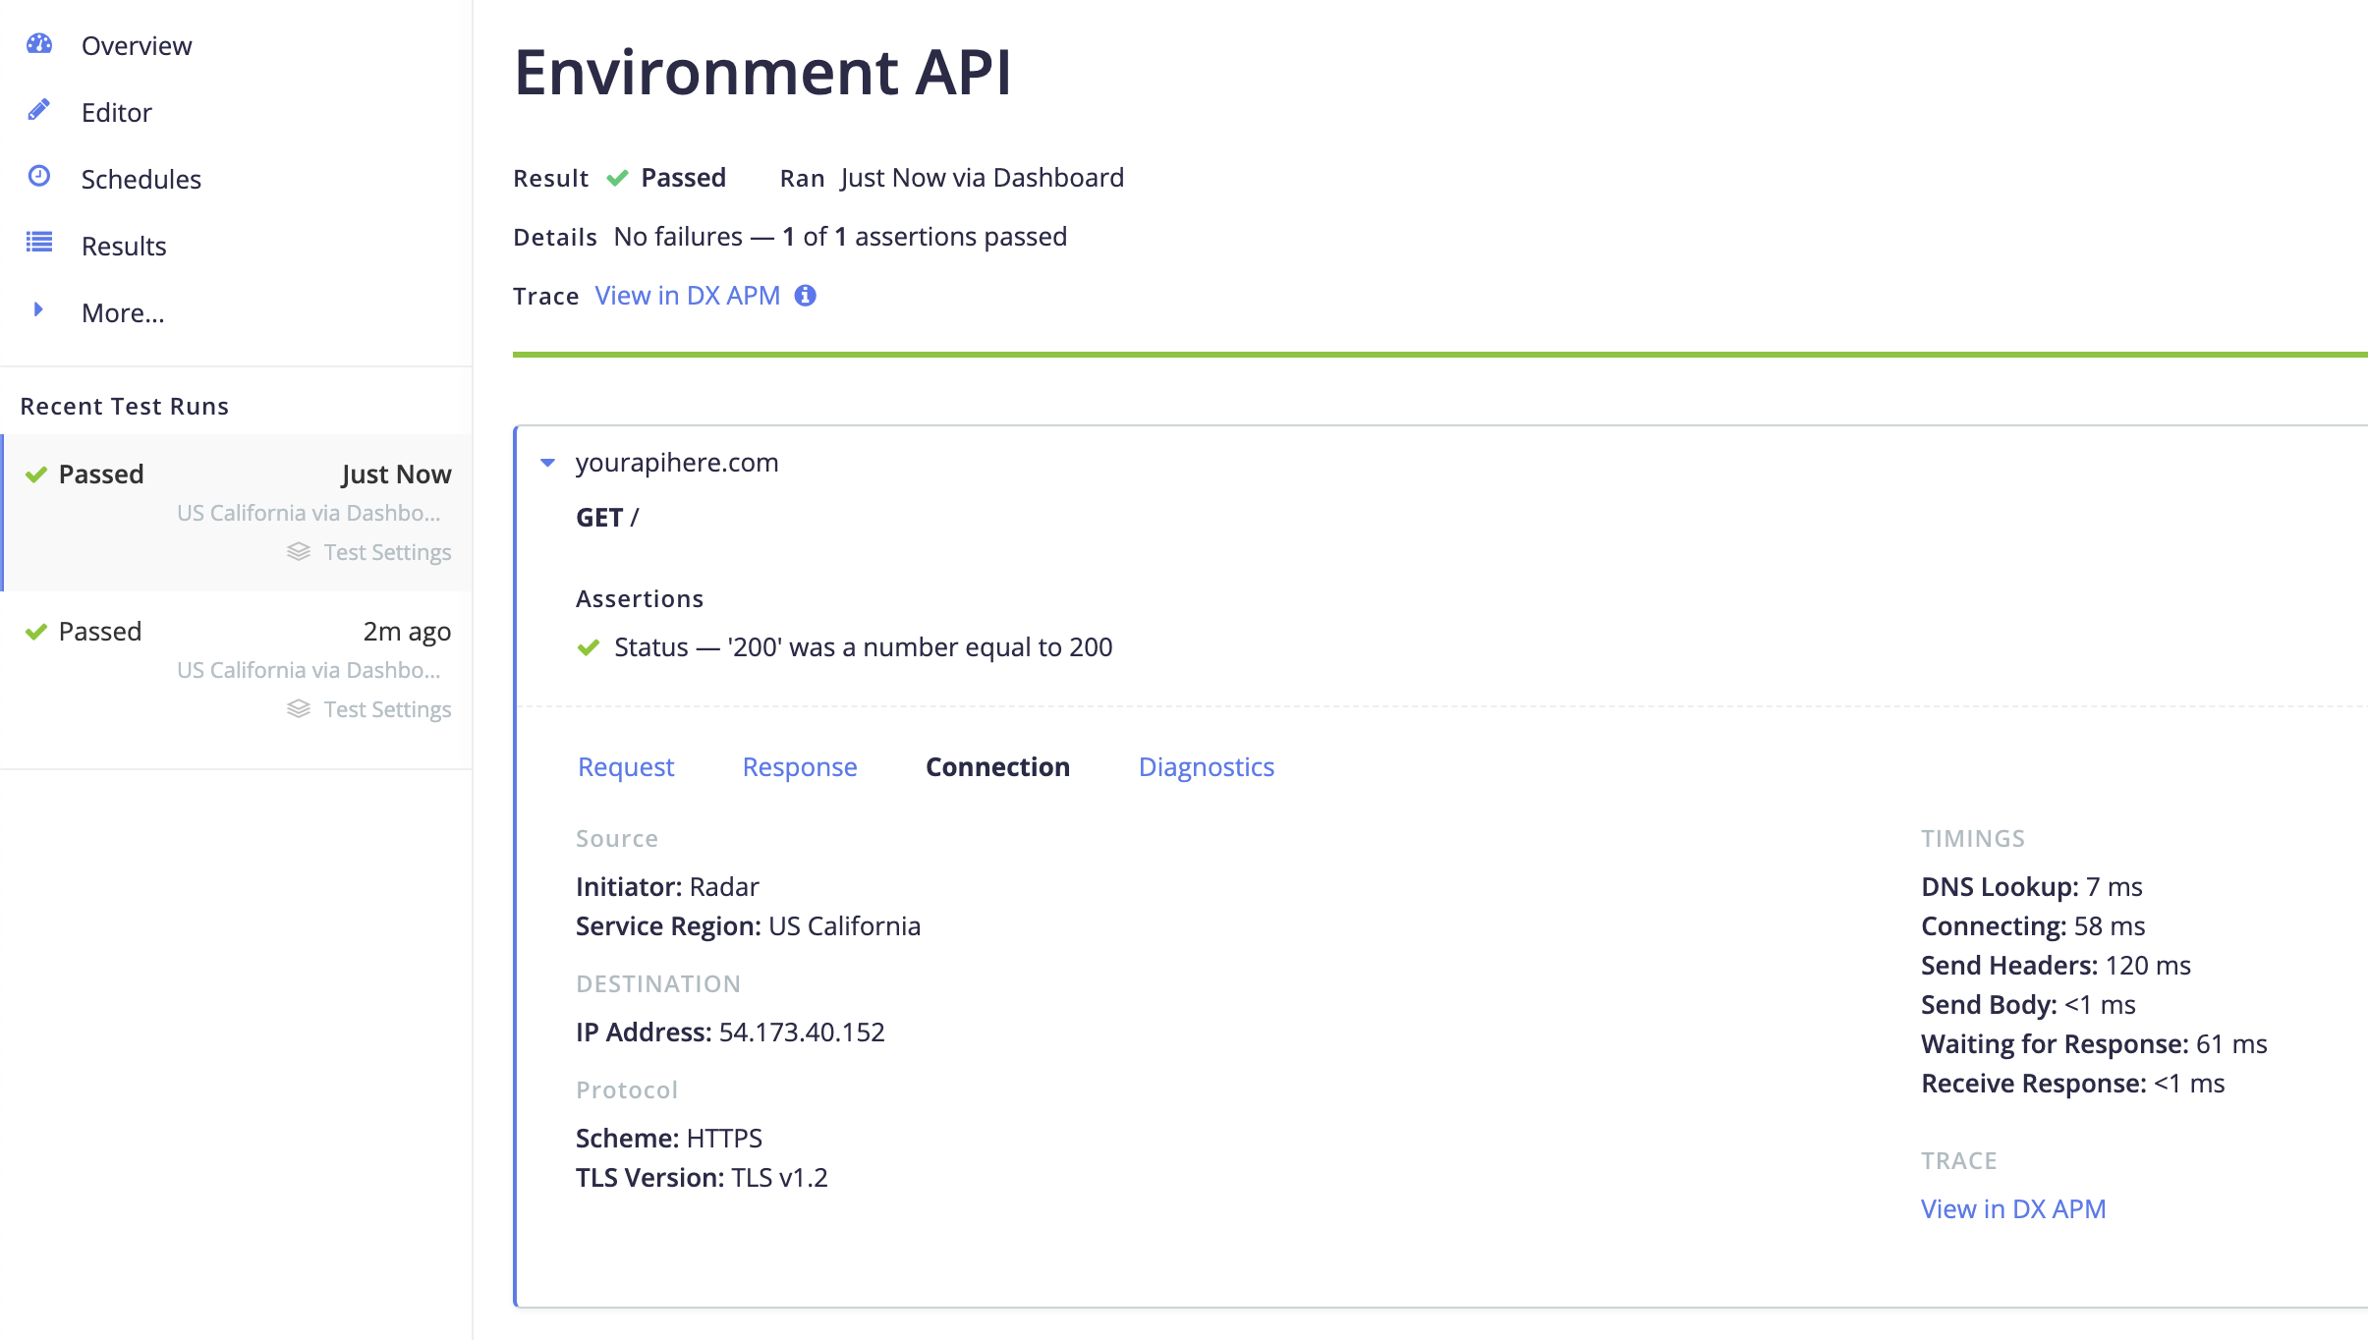Click the Status '200' assertion text
Screen dimensions: 2368x1340
tap(863, 647)
